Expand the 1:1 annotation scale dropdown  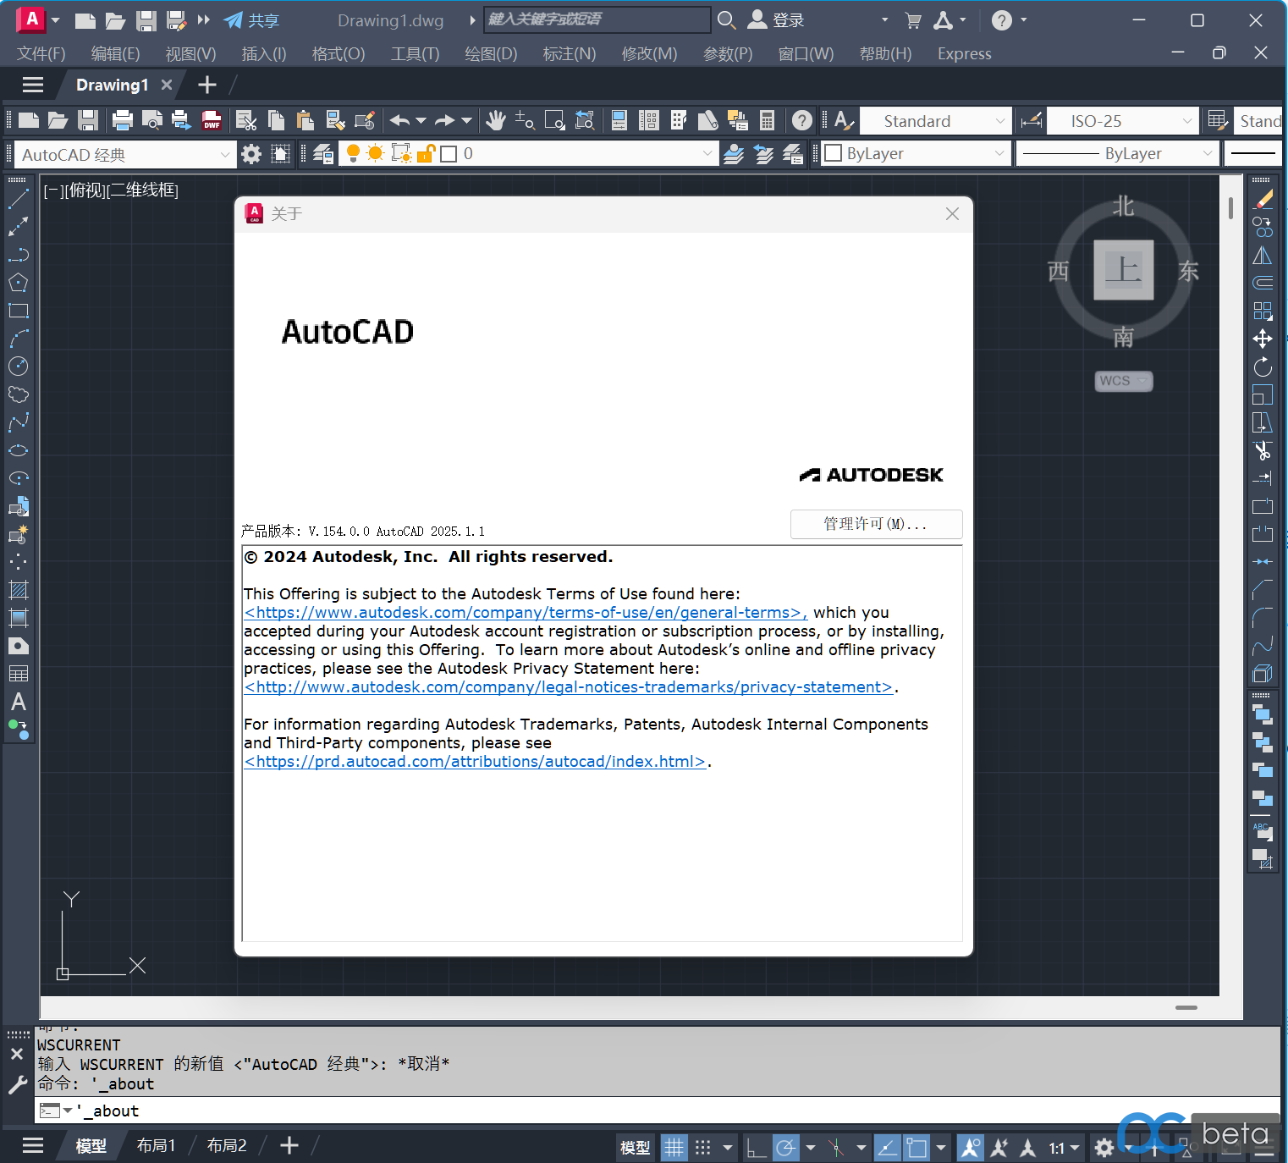point(1065,1148)
